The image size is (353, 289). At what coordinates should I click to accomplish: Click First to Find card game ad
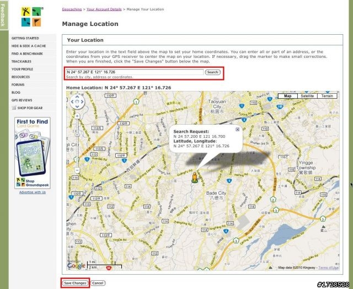click(33, 153)
